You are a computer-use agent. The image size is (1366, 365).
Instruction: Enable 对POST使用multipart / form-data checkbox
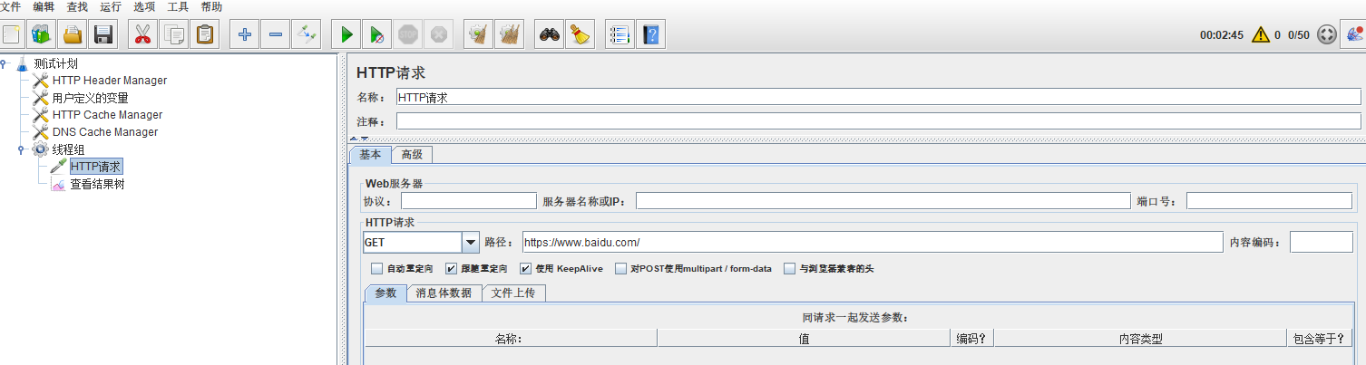(x=620, y=269)
